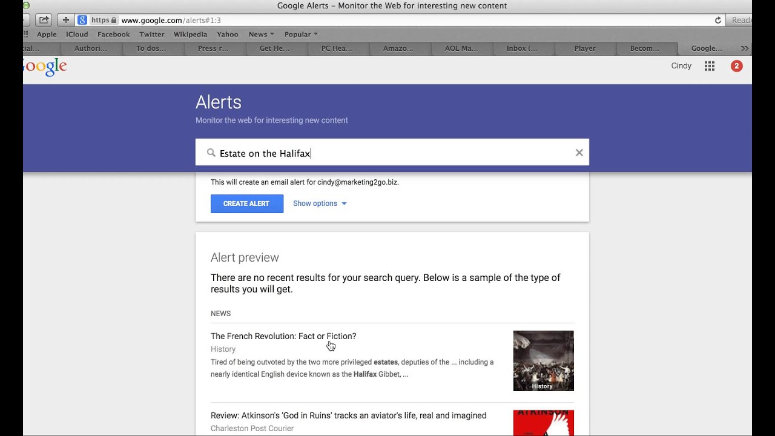Switch to the Authori... tab
The height and width of the screenshot is (436, 775).
click(x=90, y=48)
